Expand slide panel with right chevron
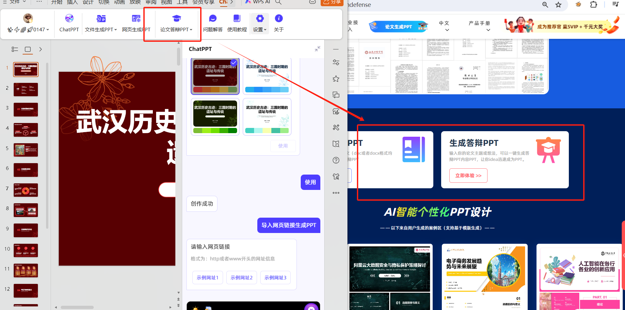This screenshot has width=625, height=310. 40,49
